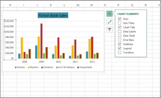The width and height of the screenshot is (161, 98).
Task: Click the 2011 category axis label
Action: 75,62
